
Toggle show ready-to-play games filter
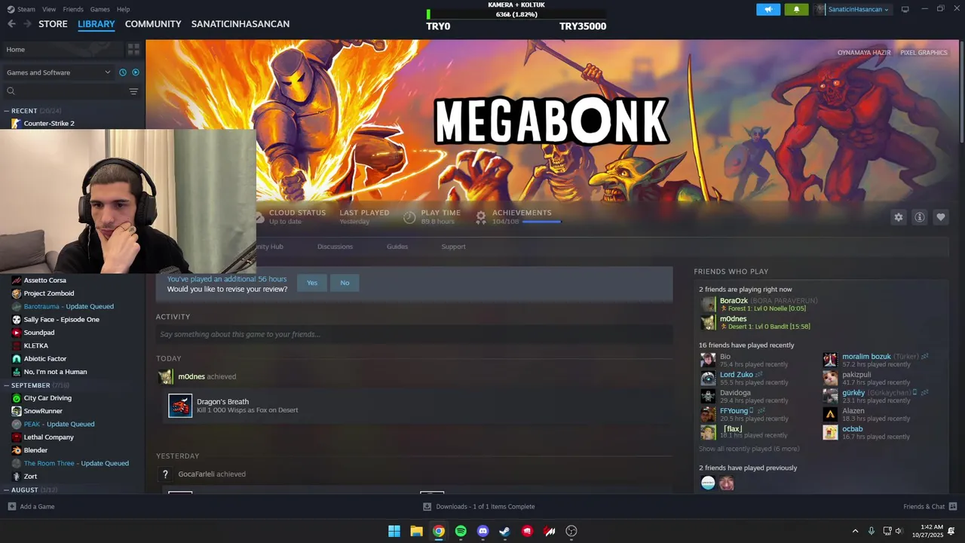[136, 72]
